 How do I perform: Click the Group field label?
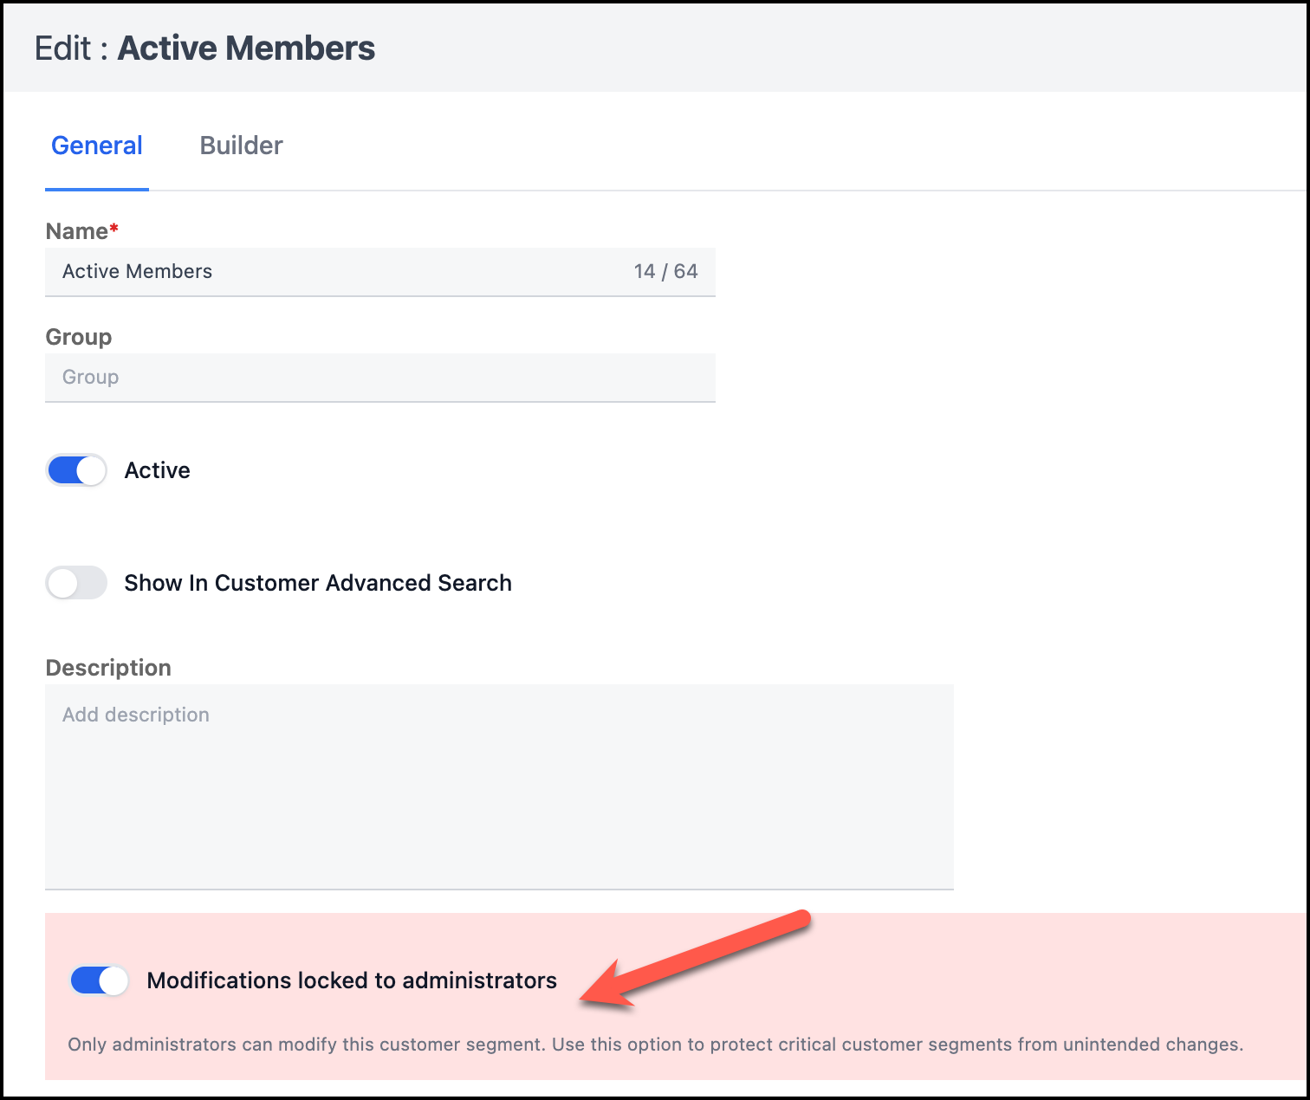(78, 337)
